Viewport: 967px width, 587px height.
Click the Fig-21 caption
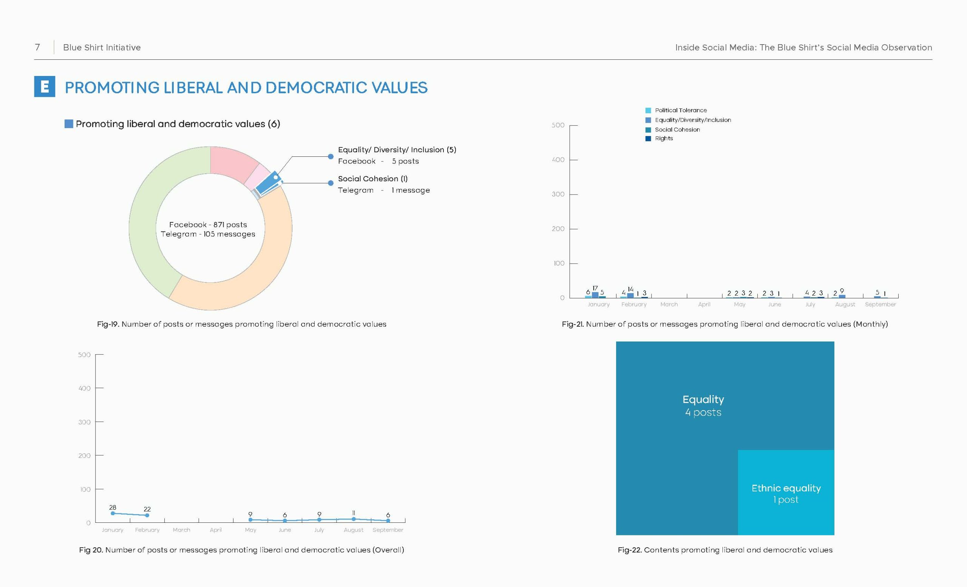click(725, 324)
